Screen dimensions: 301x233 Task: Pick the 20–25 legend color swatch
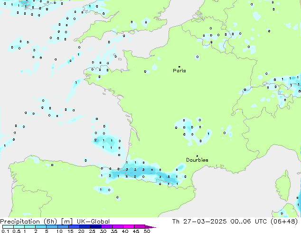point(85,227)
